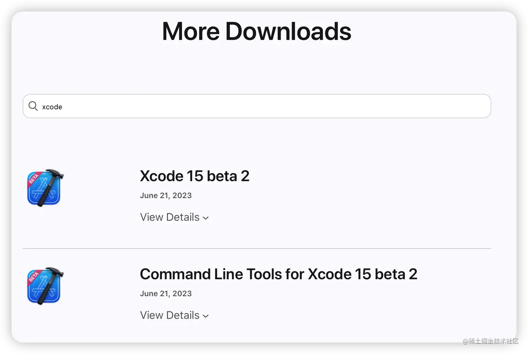Viewport: 528px width, 354px height.
Task: Click the BETA ribbon on the Xcode icon
Action: point(34,178)
